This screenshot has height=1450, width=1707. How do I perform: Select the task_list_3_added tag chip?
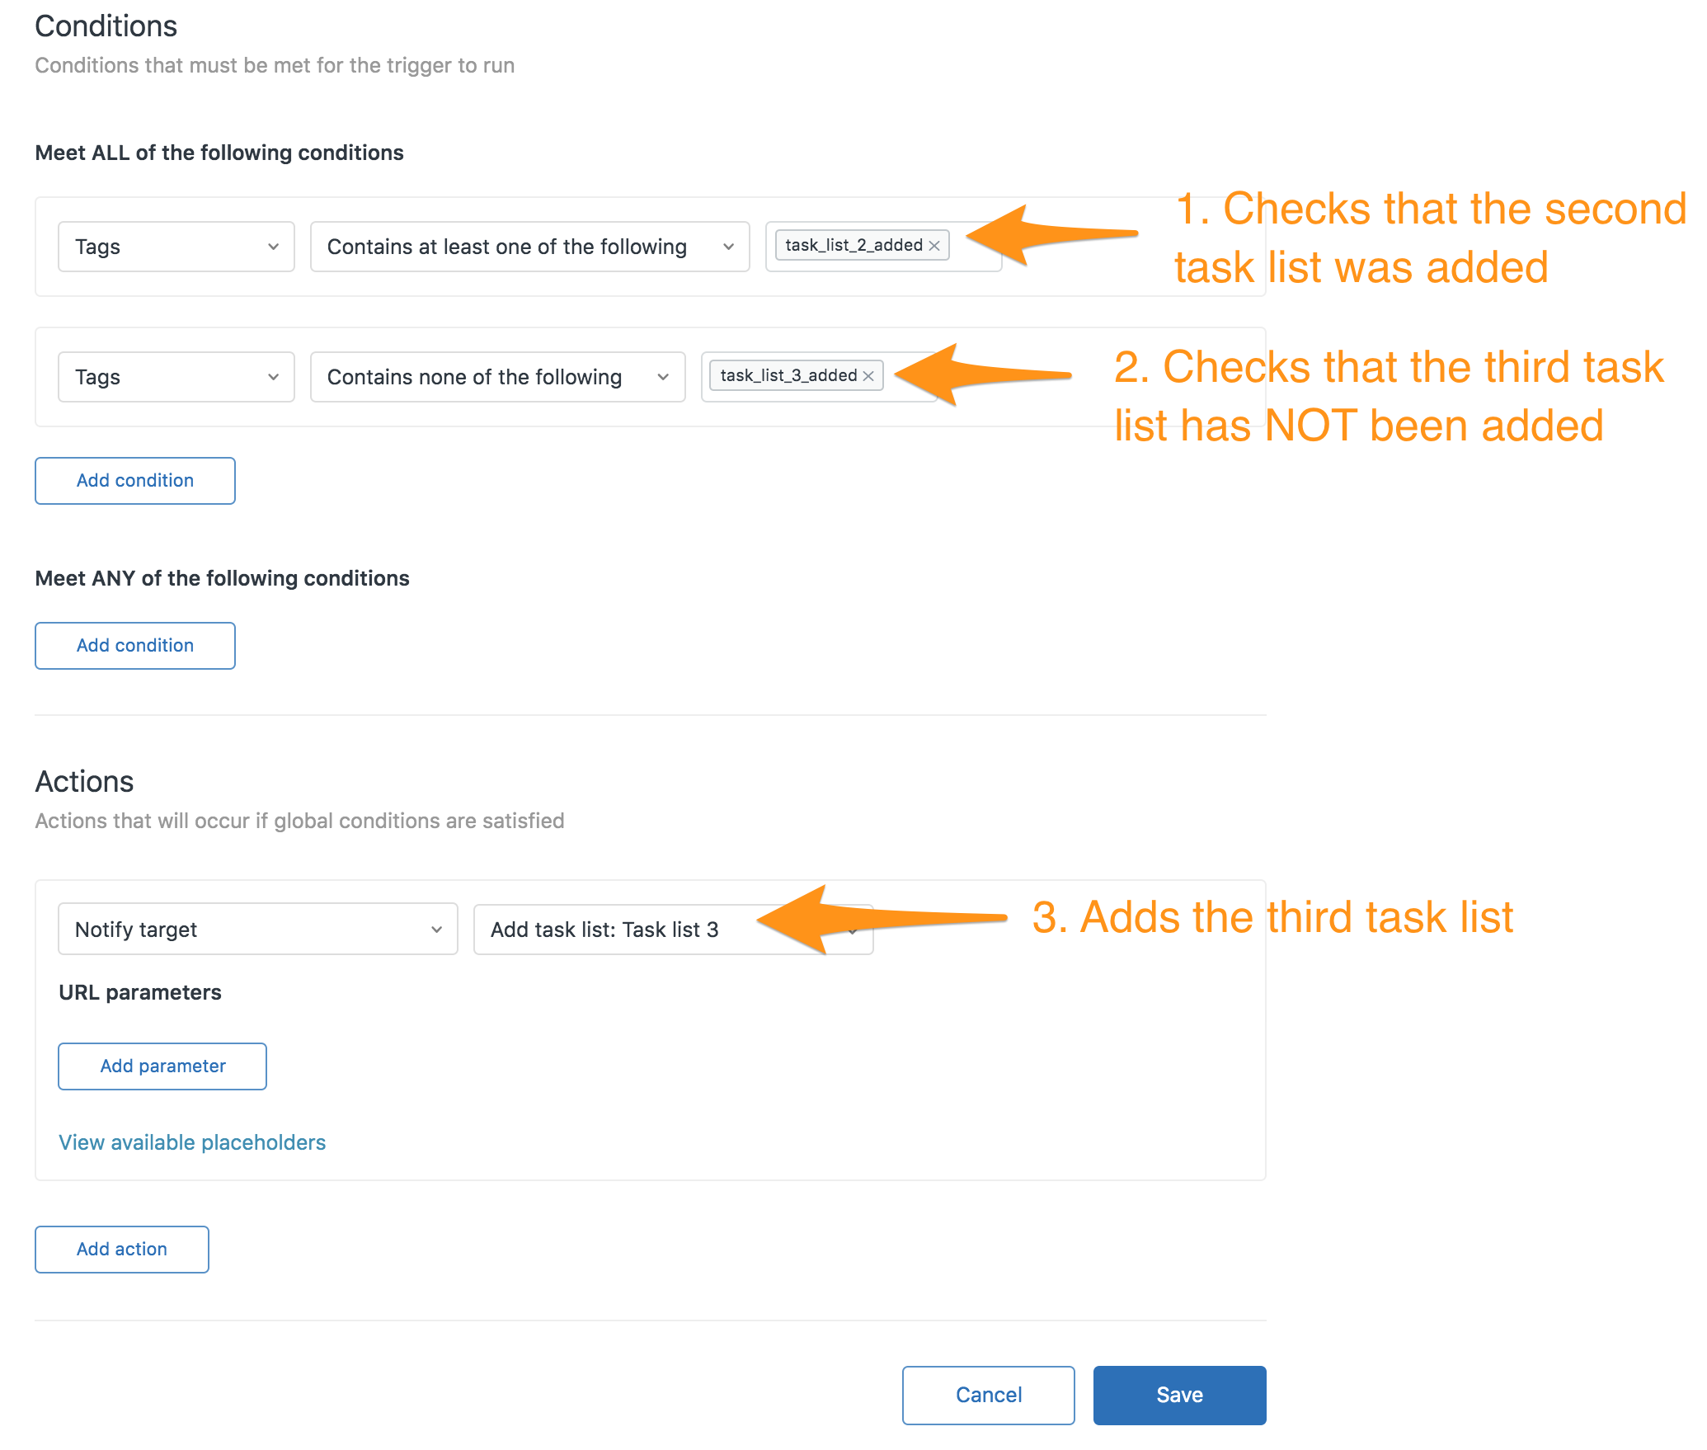pyautogui.click(x=788, y=376)
